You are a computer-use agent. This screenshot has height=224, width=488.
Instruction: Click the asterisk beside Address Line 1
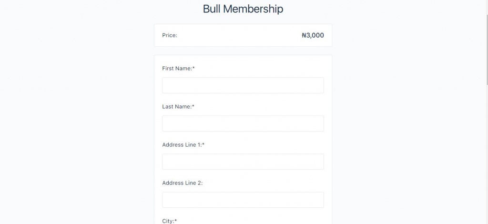point(203,144)
